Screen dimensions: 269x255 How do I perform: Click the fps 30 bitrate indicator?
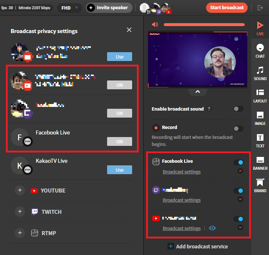pos(26,8)
